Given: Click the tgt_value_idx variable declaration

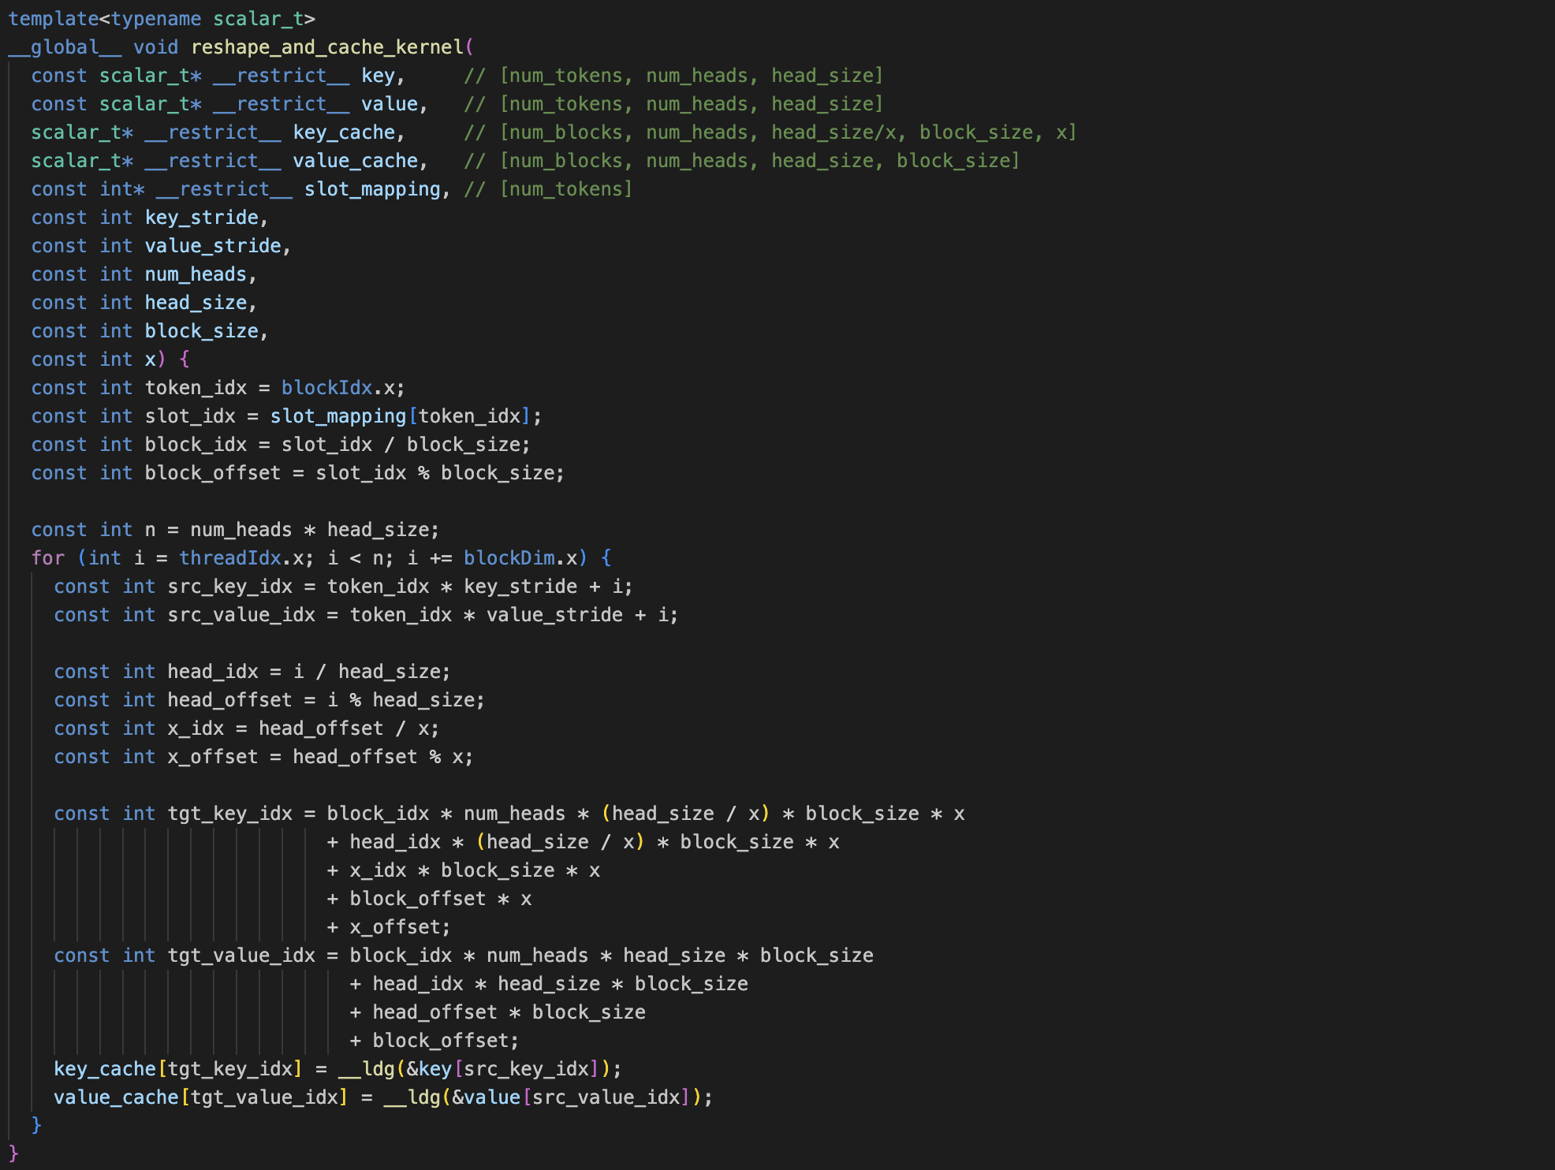Looking at the screenshot, I should point(241,956).
